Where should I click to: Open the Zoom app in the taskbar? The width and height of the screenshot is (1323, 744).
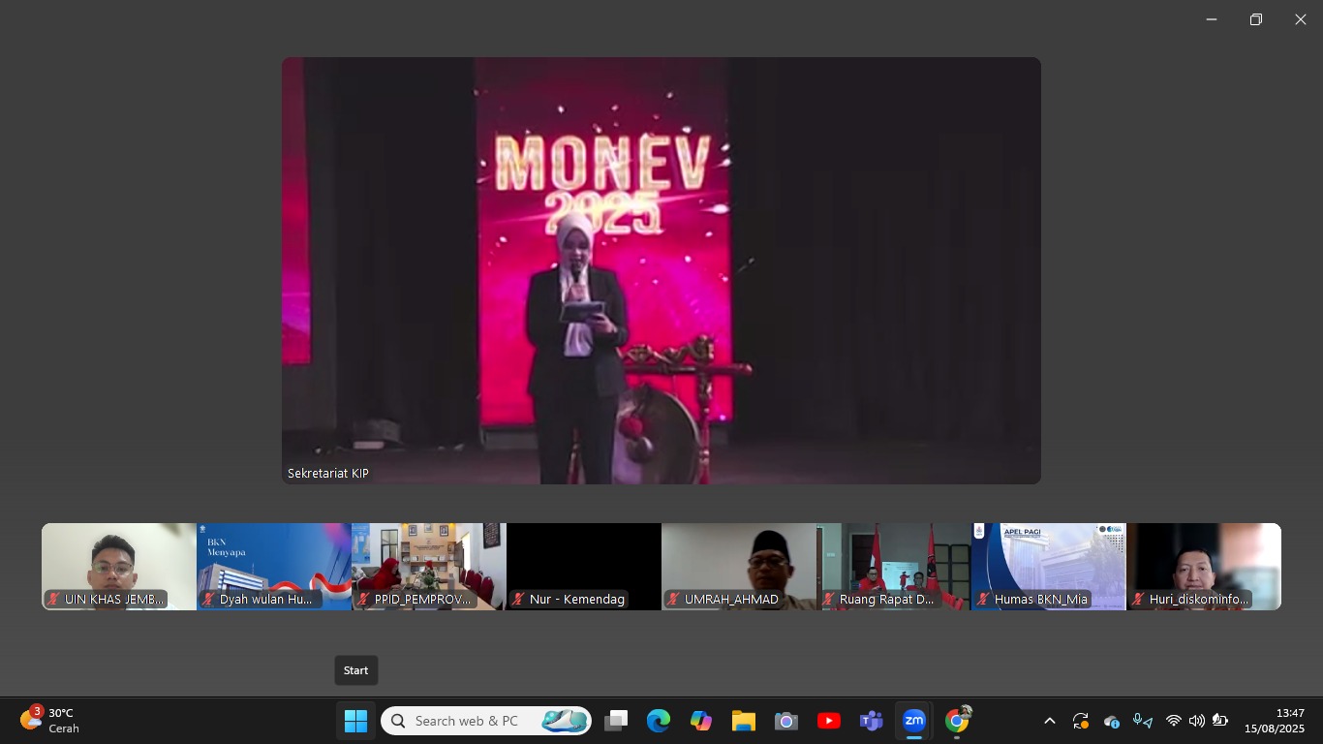(x=913, y=721)
